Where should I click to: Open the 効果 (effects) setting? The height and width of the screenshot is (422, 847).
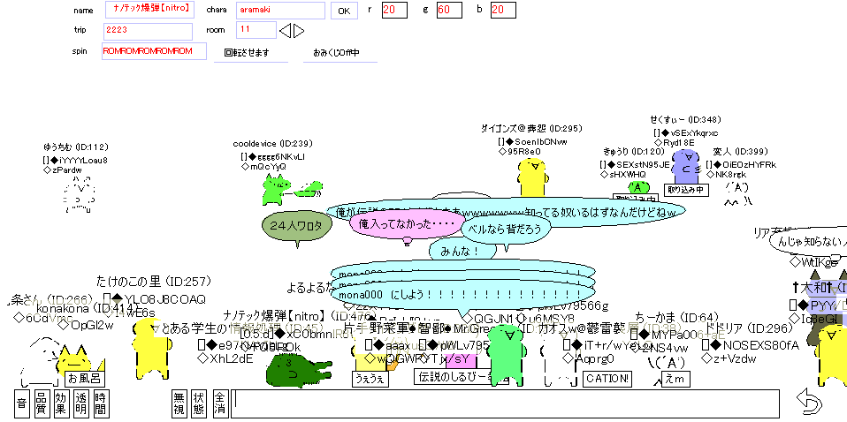(x=61, y=403)
